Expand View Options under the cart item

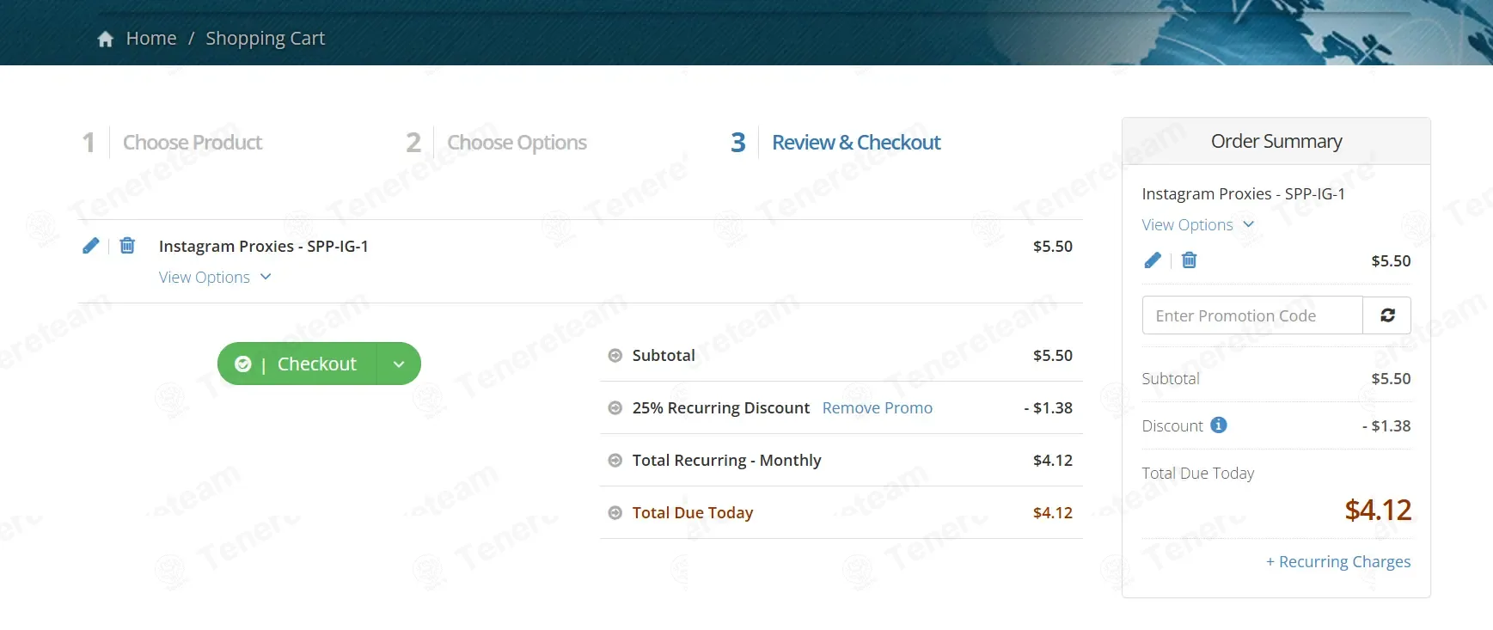pos(215,278)
